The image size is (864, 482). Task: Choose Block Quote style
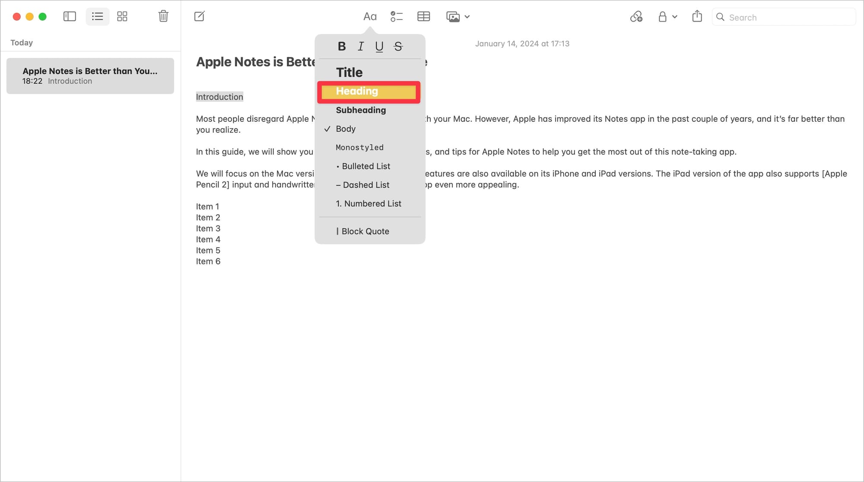click(365, 231)
